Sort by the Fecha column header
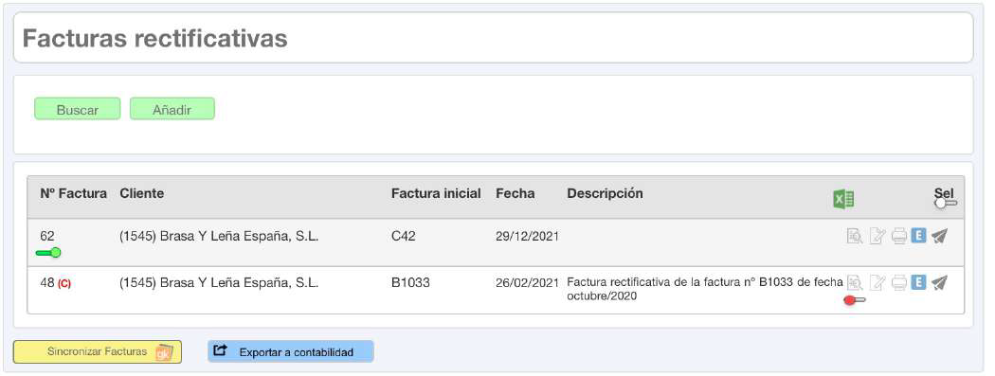This screenshot has width=995, height=376. pyautogui.click(x=516, y=193)
